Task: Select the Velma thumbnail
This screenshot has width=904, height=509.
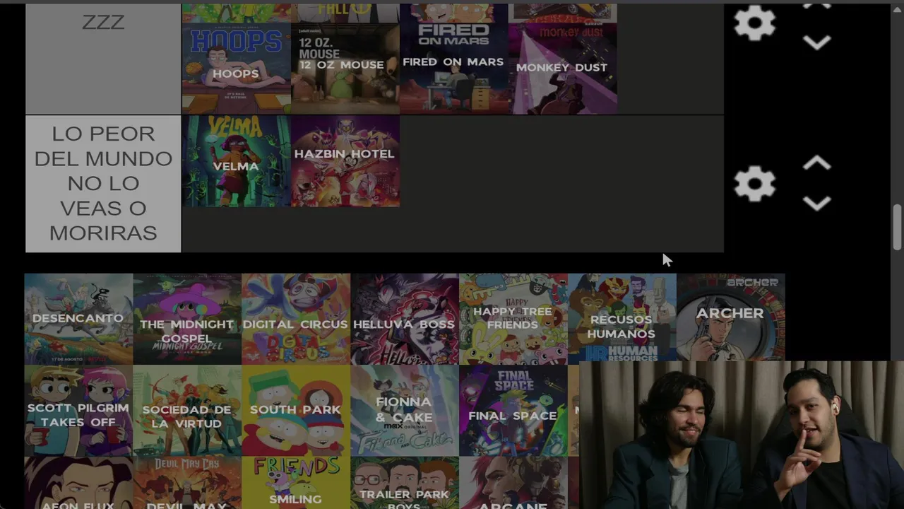Action: coord(237,161)
